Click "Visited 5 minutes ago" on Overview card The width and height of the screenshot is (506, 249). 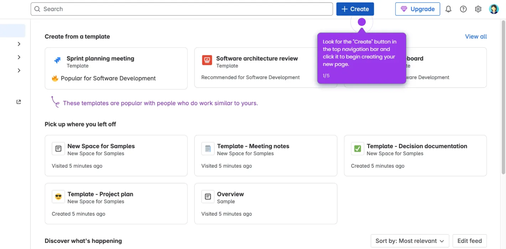click(226, 214)
